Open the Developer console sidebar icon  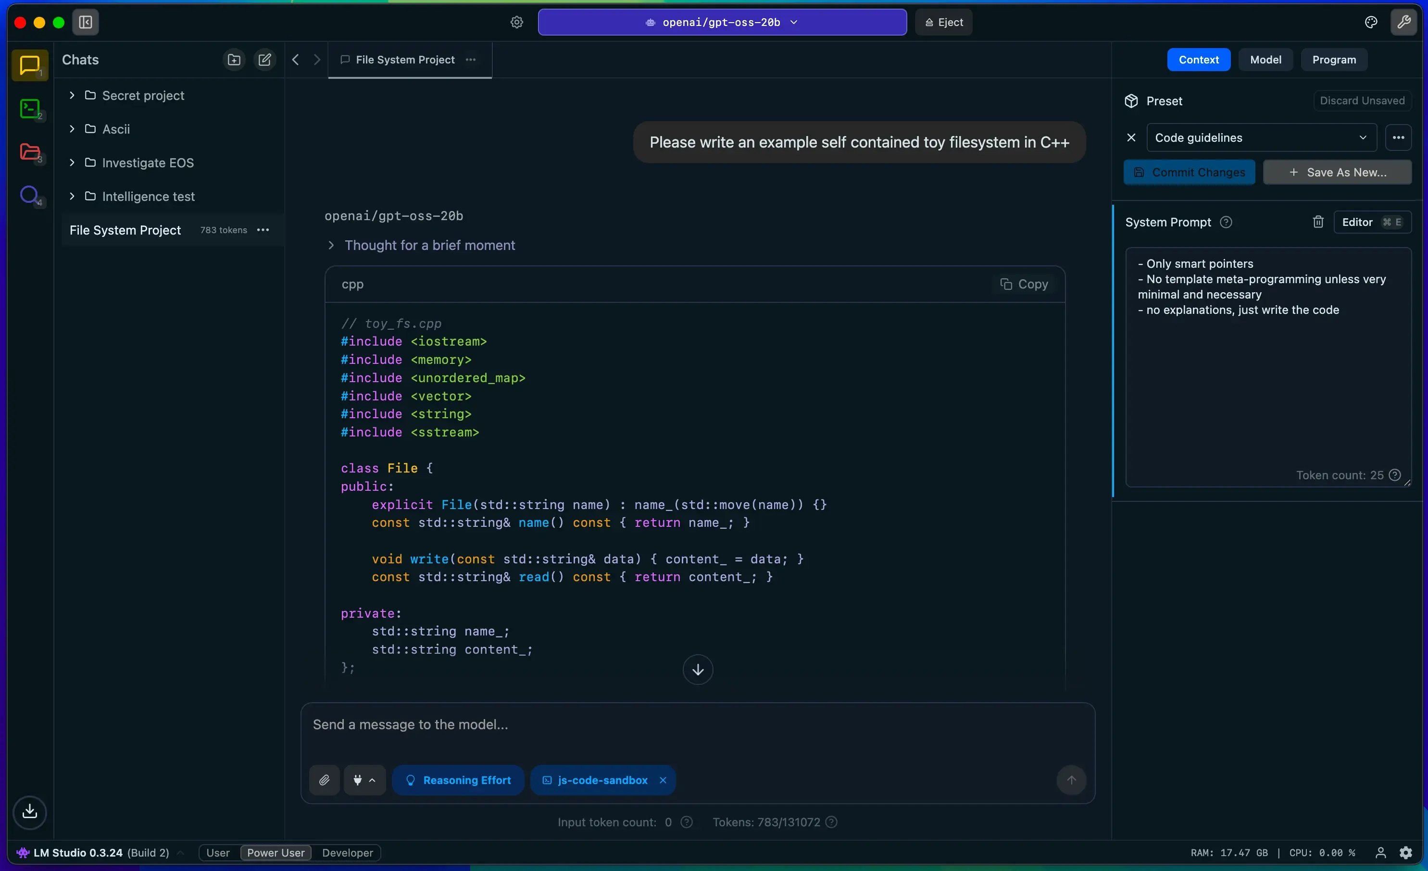click(30, 109)
